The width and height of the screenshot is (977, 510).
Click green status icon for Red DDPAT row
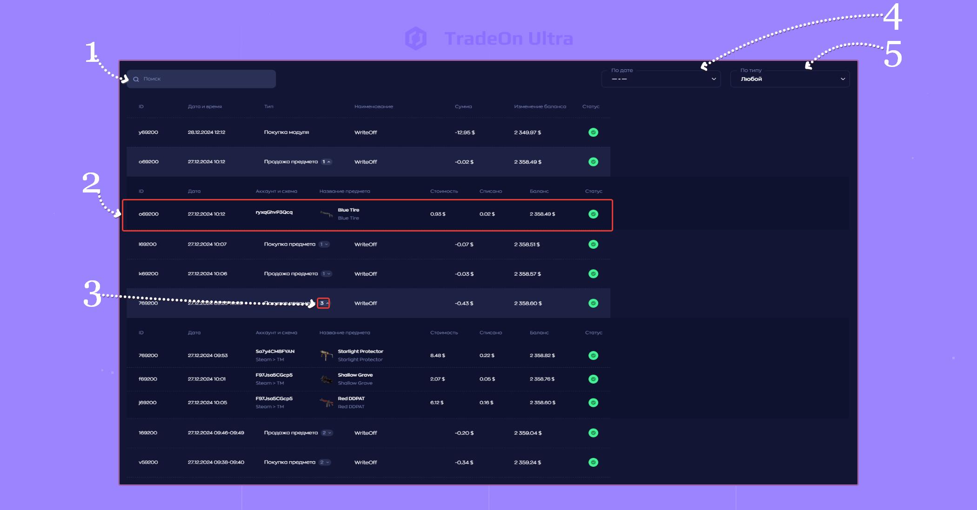pos(593,403)
